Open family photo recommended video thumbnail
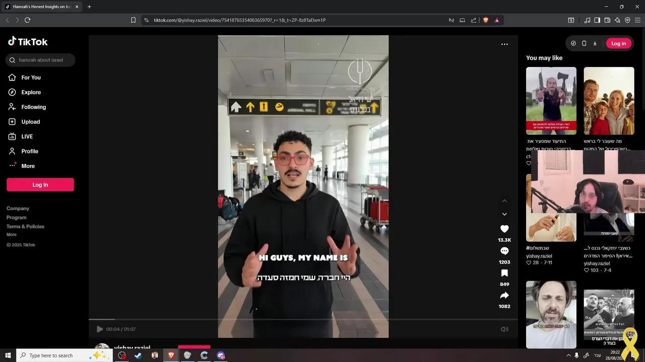This screenshot has height=362, width=645. 609,101
